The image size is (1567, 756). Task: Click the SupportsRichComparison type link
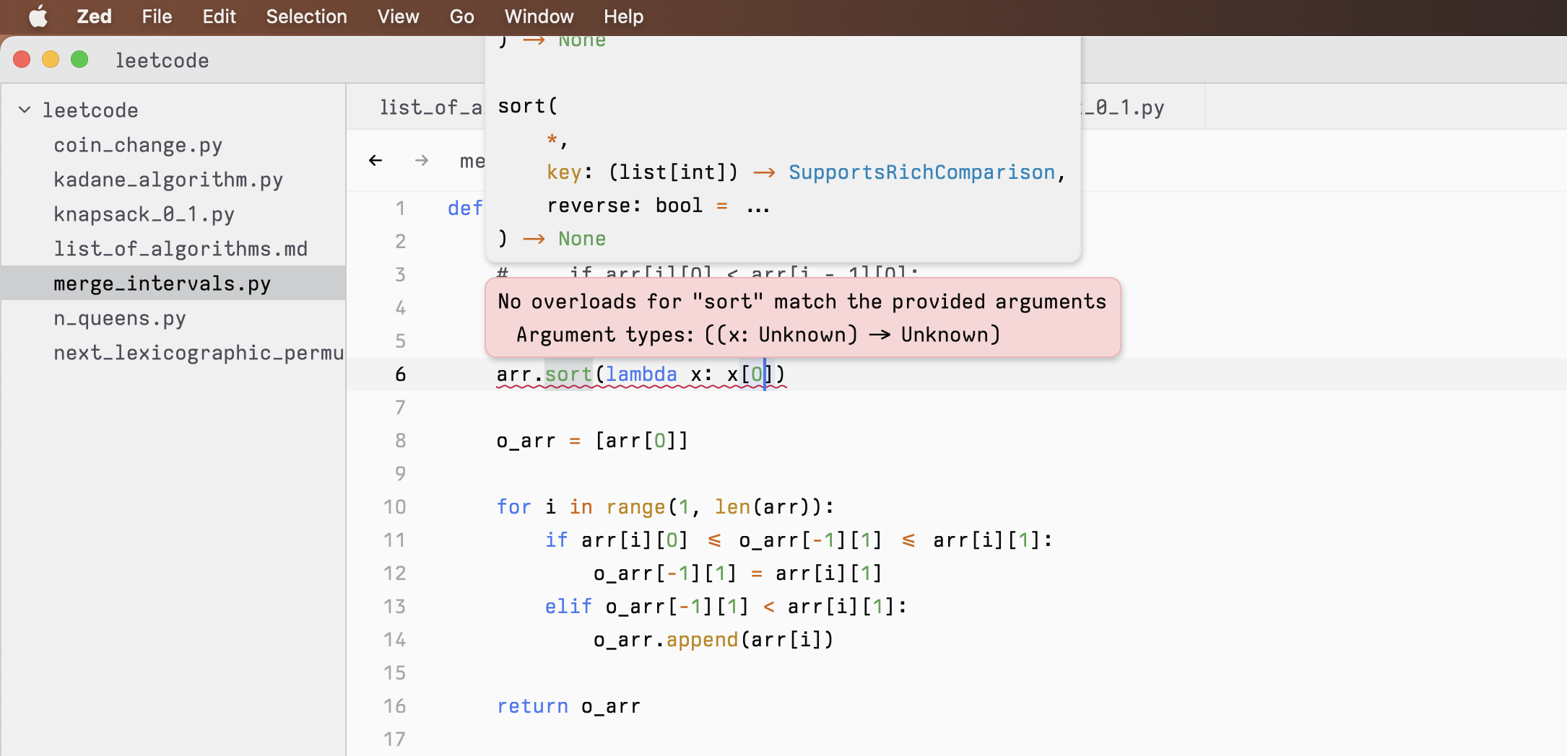(x=921, y=172)
